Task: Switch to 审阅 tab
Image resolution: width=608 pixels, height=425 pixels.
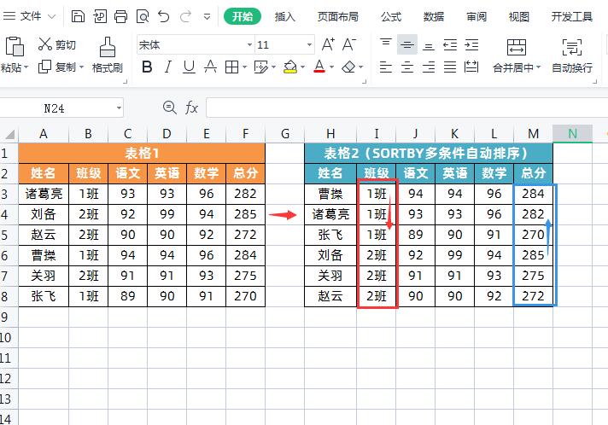Action: click(x=476, y=17)
